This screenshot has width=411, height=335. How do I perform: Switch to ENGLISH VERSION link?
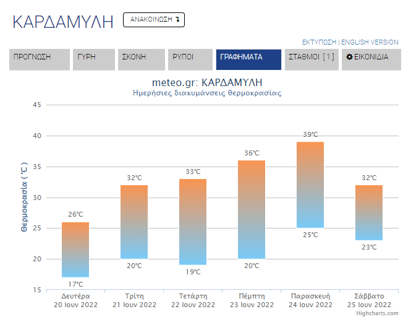[x=370, y=42]
